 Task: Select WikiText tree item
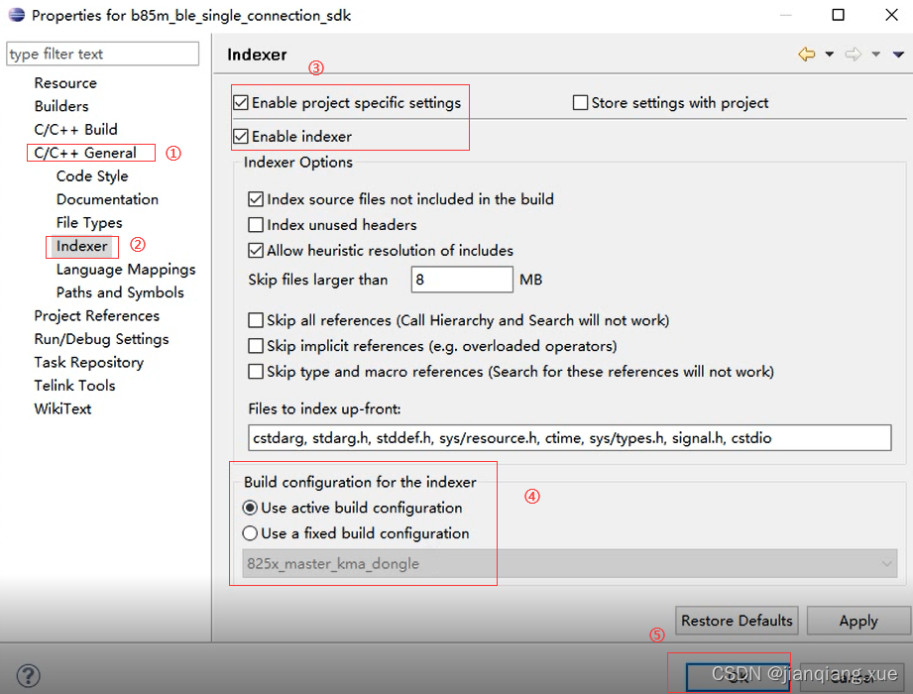(x=62, y=408)
